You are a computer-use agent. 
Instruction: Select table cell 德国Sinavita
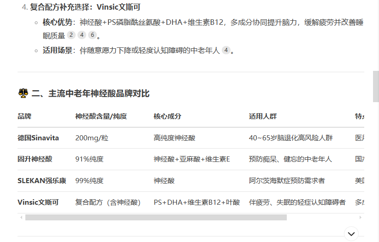point(38,138)
